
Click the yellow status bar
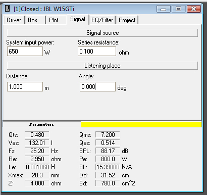click(x=141, y=124)
